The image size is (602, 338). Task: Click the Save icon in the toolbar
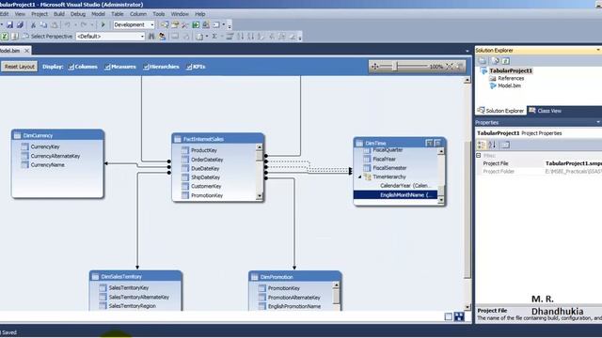coord(10,25)
